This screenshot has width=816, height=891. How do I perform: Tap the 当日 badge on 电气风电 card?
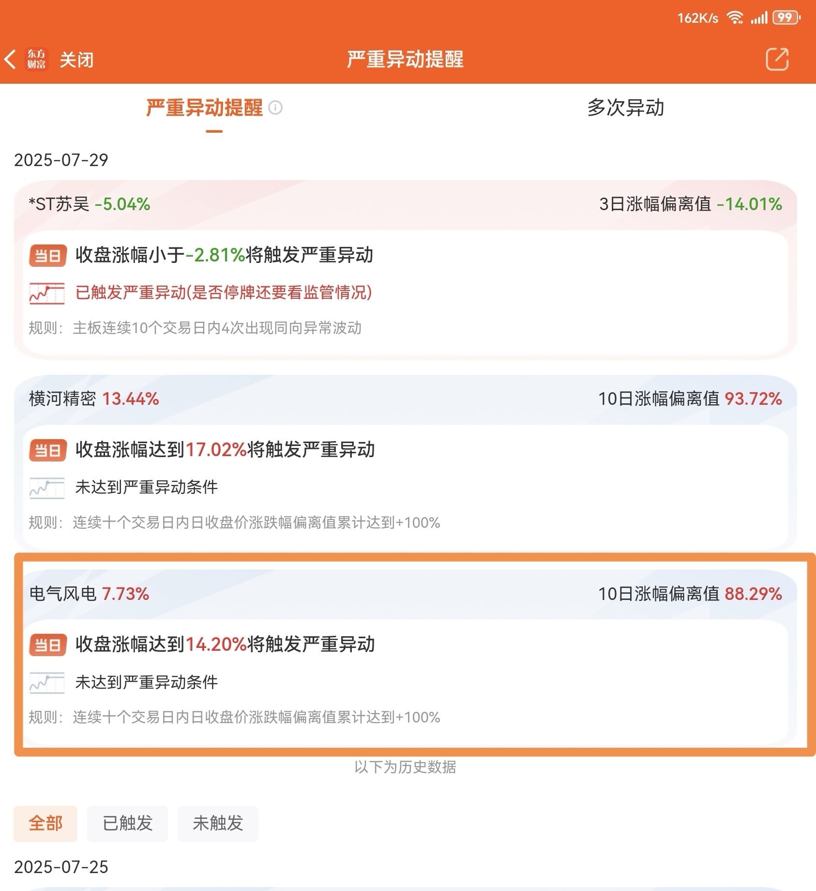pyautogui.click(x=47, y=645)
